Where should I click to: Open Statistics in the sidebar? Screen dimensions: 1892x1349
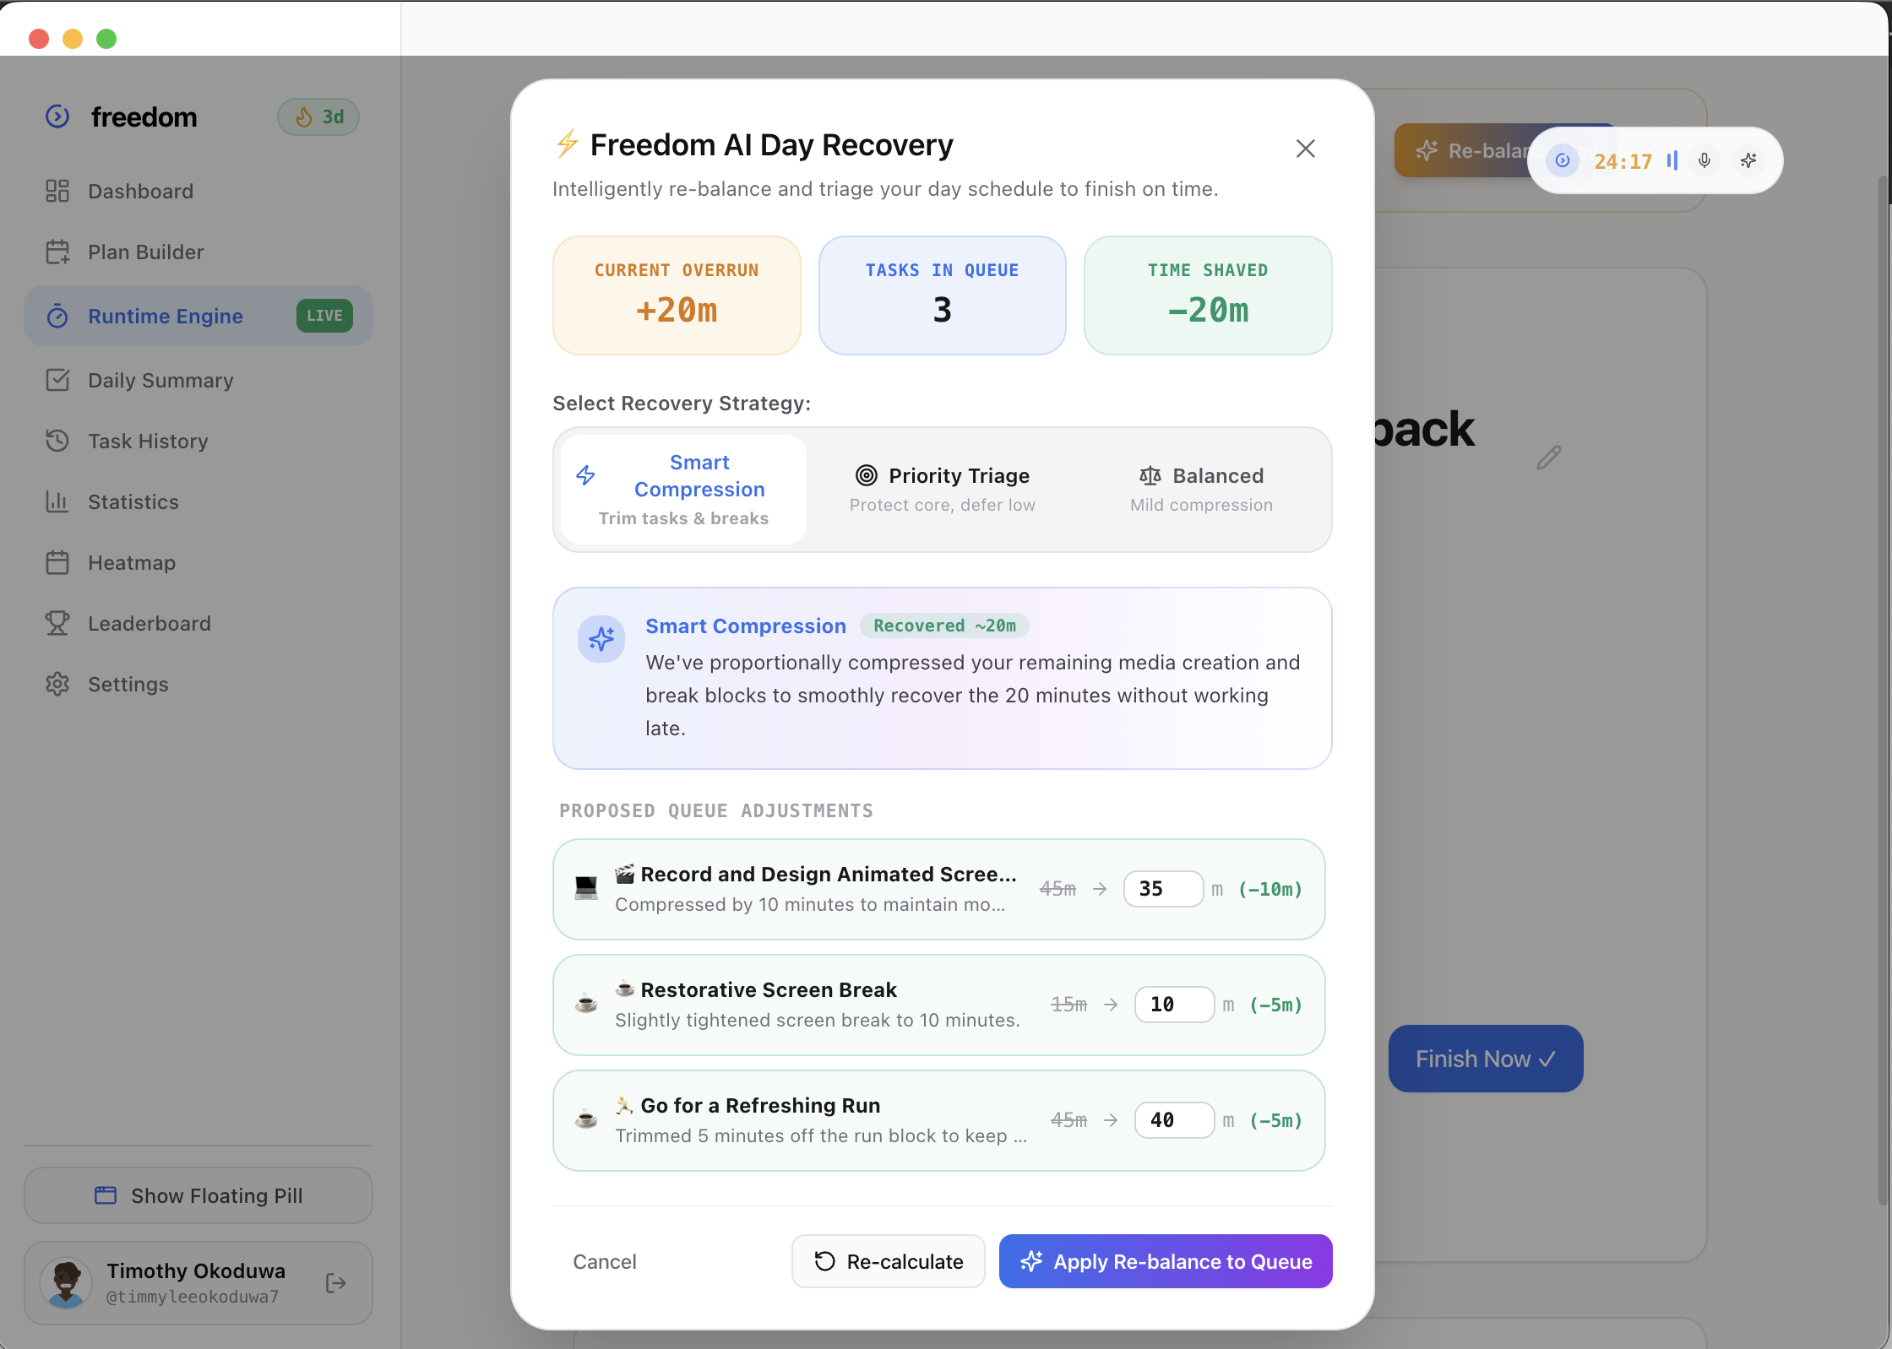(x=198, y=502)
